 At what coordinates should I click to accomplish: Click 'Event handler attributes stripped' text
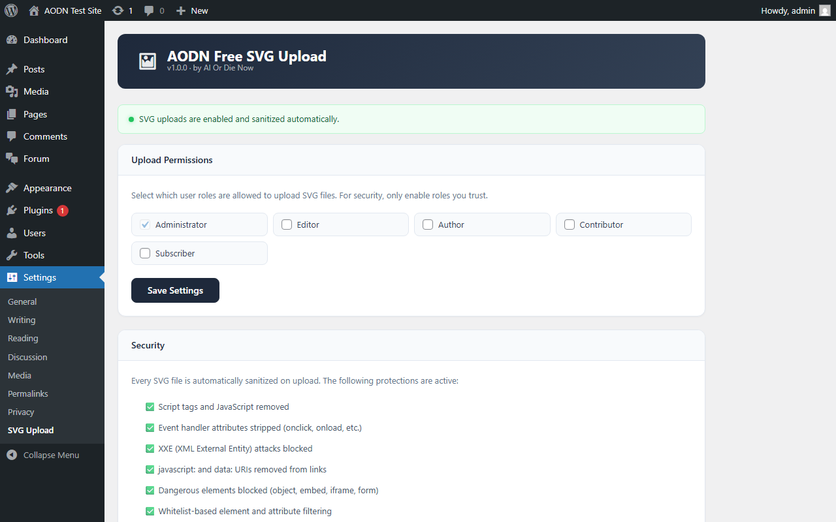click(x=260, y=427)
